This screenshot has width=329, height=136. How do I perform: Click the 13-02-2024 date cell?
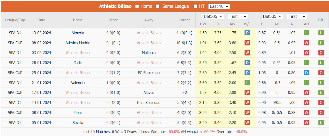tap(41, 33)
